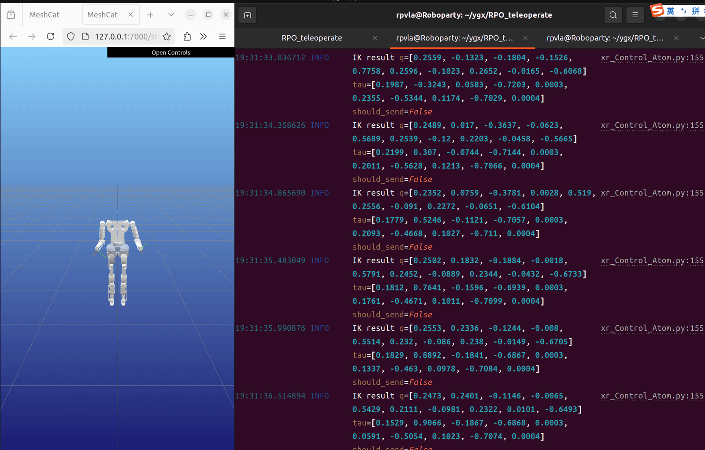Click timestamp 19:31:35.483049 log line
The image size is (705, 450).
(x=270, y=261)
